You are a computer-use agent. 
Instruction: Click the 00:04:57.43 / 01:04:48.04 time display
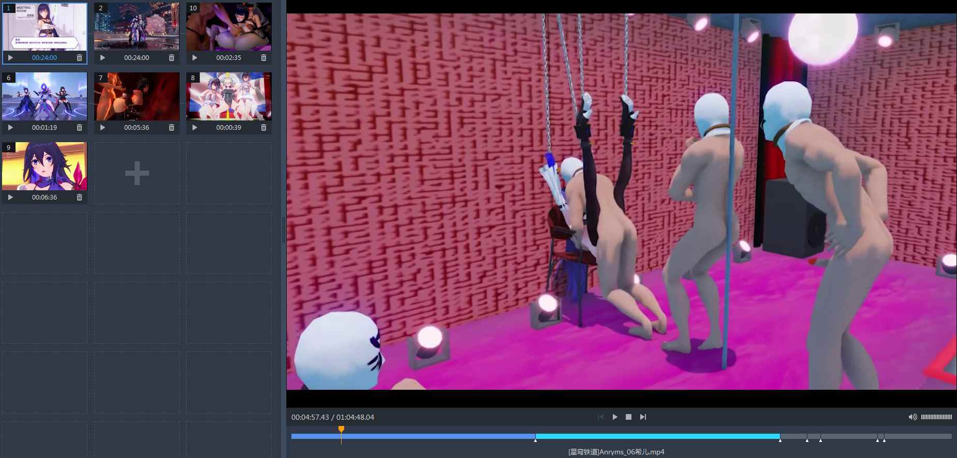[333, 417]
